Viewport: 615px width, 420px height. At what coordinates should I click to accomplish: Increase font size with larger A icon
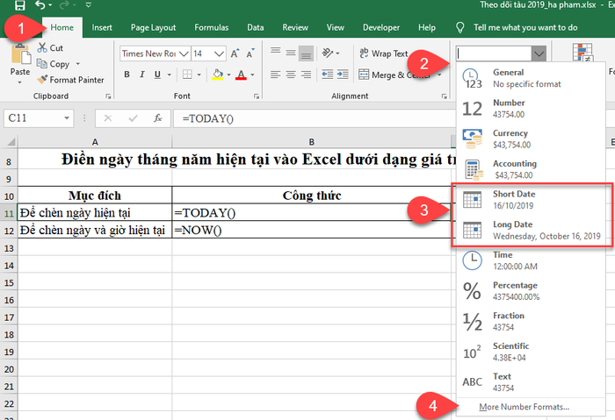[x=235, y=53]
